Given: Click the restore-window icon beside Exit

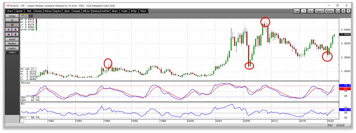Looking at the screenshot, I should 343,11.
